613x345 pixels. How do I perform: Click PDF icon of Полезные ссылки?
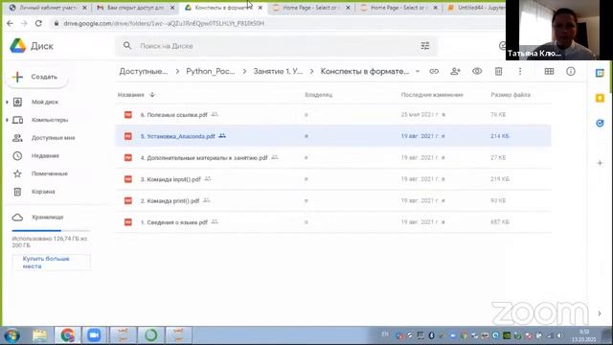point(128,115)
